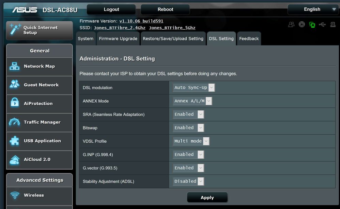Open Quick Internet Setup from the sidebar

tap(39, 30)
